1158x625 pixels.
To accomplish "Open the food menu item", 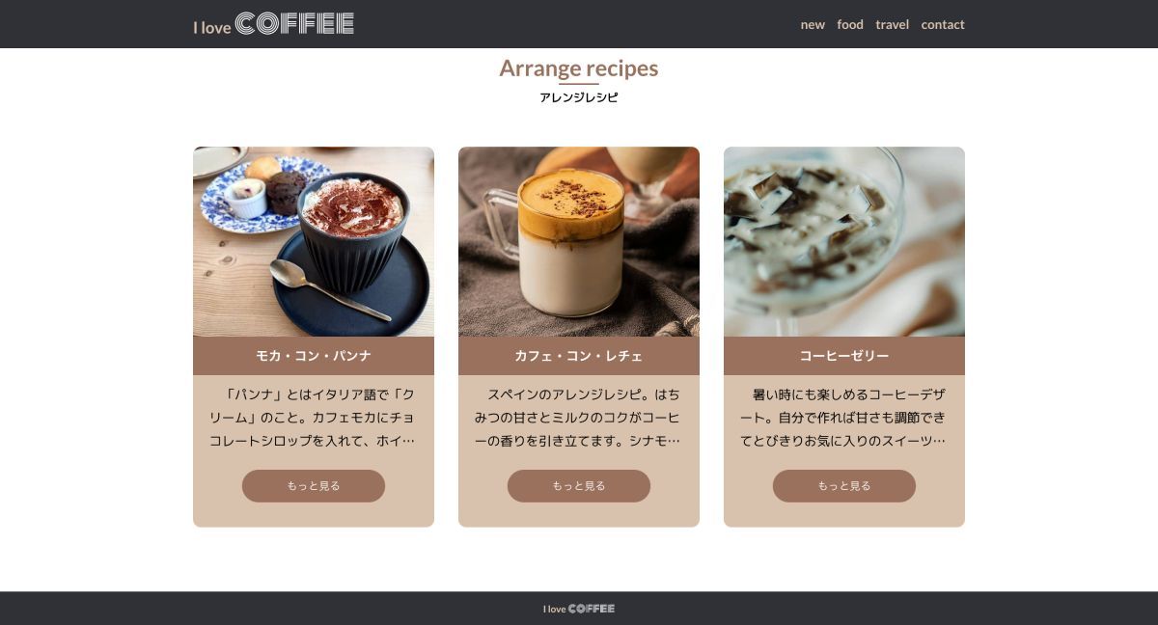I will click(x=850, y=24).
